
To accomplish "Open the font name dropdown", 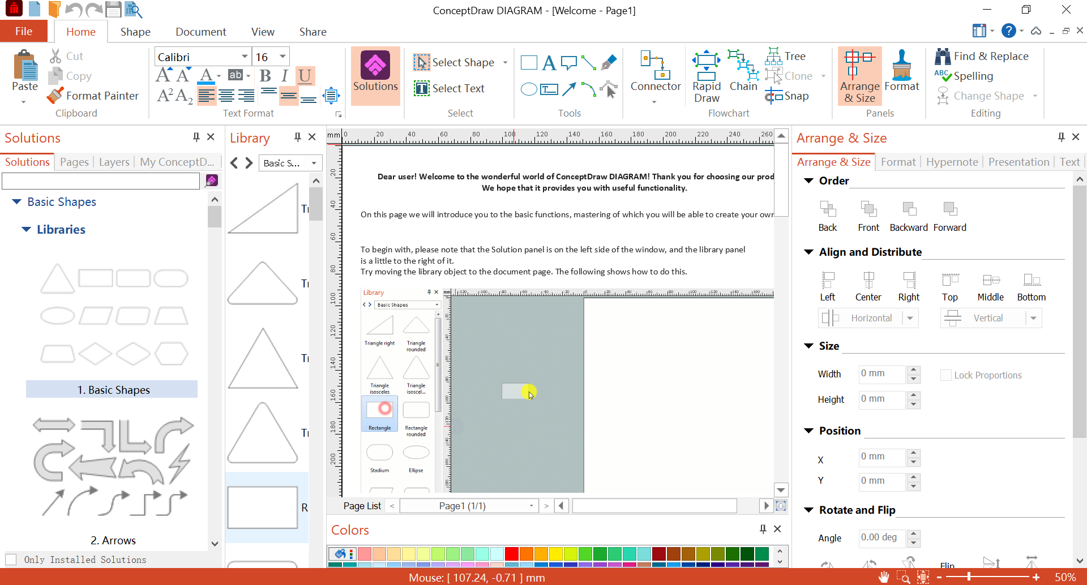I will (245, 57).
